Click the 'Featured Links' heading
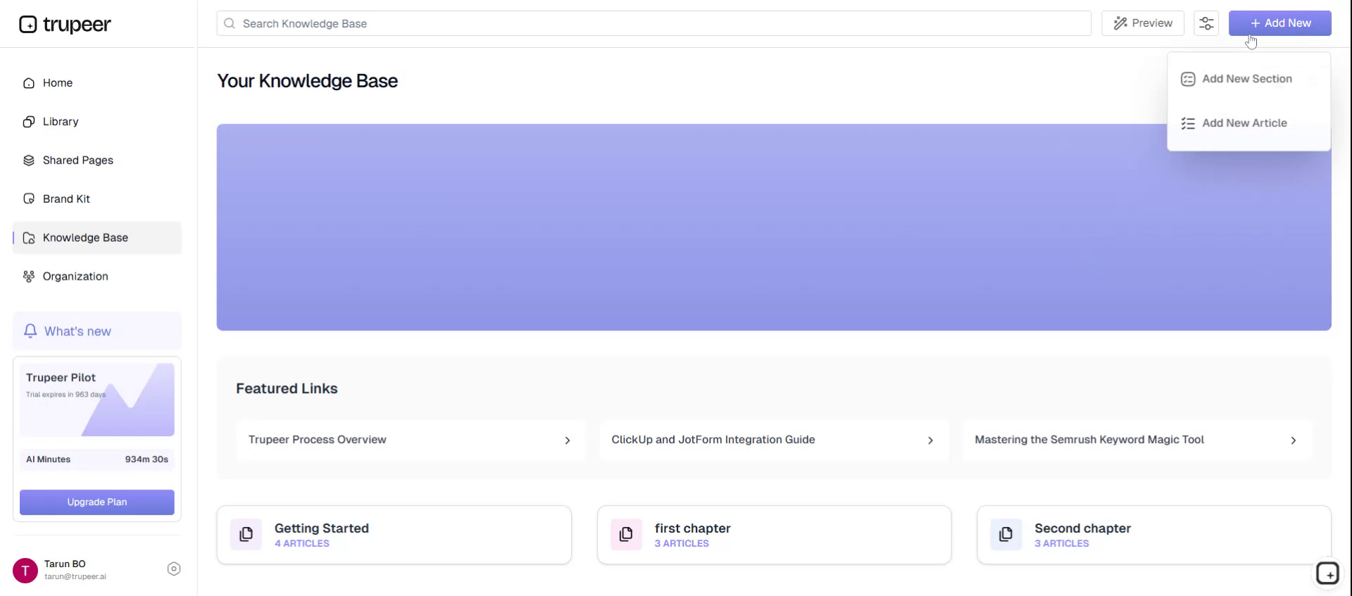Viewport: 1352px width, 596px height. coord(287,389)
